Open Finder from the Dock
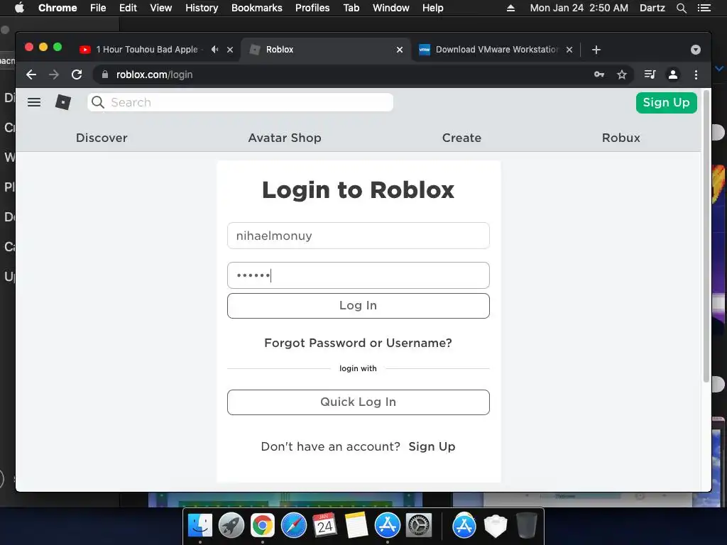The height and width of the screenshot is (545, 727). click(x=199, y=525)
